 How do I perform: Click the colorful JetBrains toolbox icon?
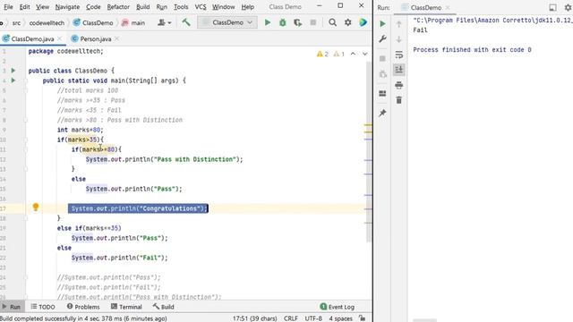click(x=363, y=22)
